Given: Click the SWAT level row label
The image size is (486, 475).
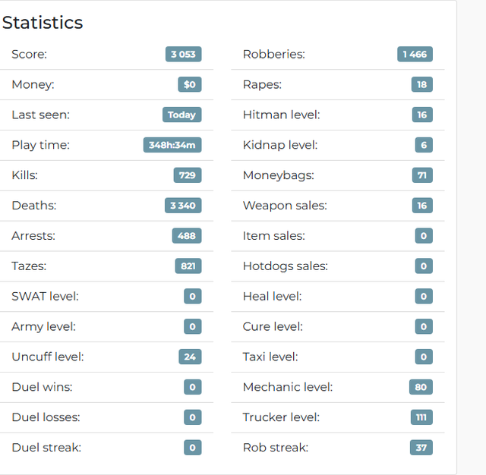Looking at the screenshot, I should 45,297.
